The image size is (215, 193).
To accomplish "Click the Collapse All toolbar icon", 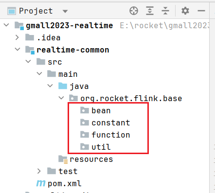I will pos(165,11).
